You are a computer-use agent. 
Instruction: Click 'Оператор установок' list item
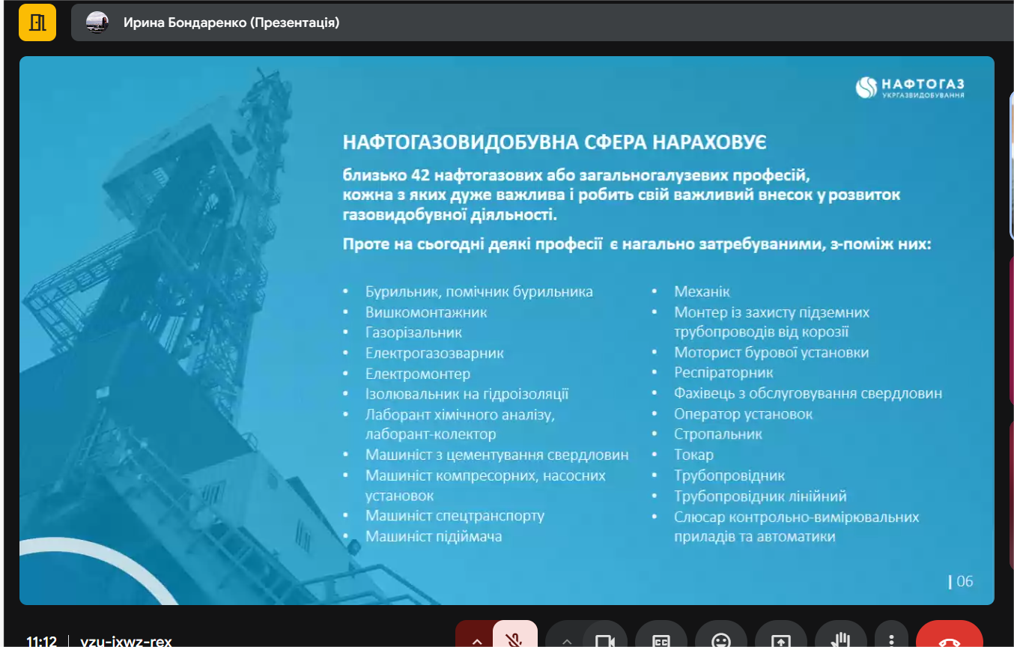(x=743, y=413)
